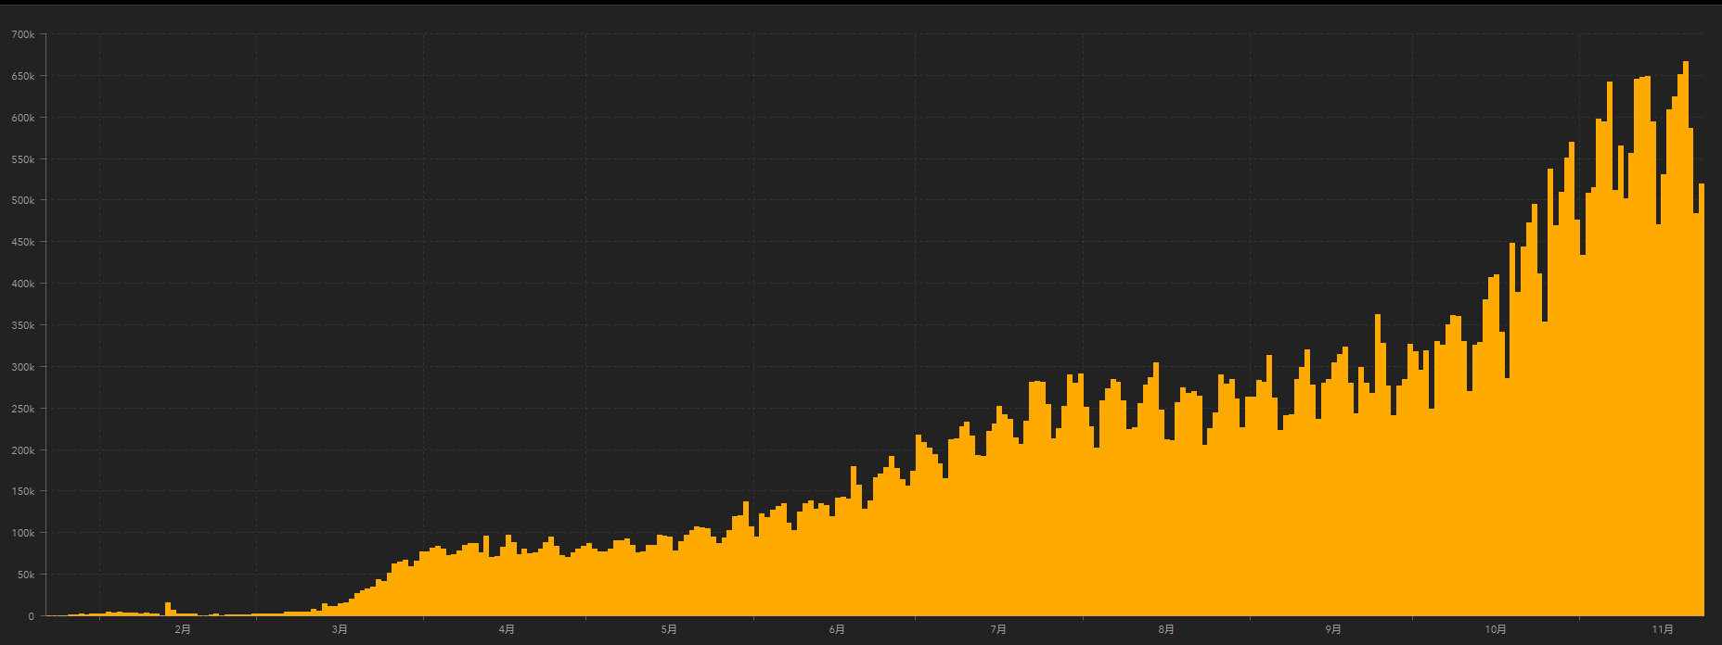1722x645 pixels.
Task: Select the 5月 x-axis label
Action: (x=669, y=630)
